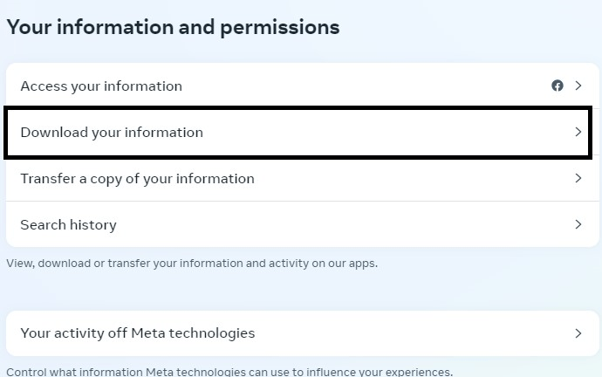This screenshot has width=602, height=377.
Task: Click blank area of activity off Meta card
Action: click(414, 333)
